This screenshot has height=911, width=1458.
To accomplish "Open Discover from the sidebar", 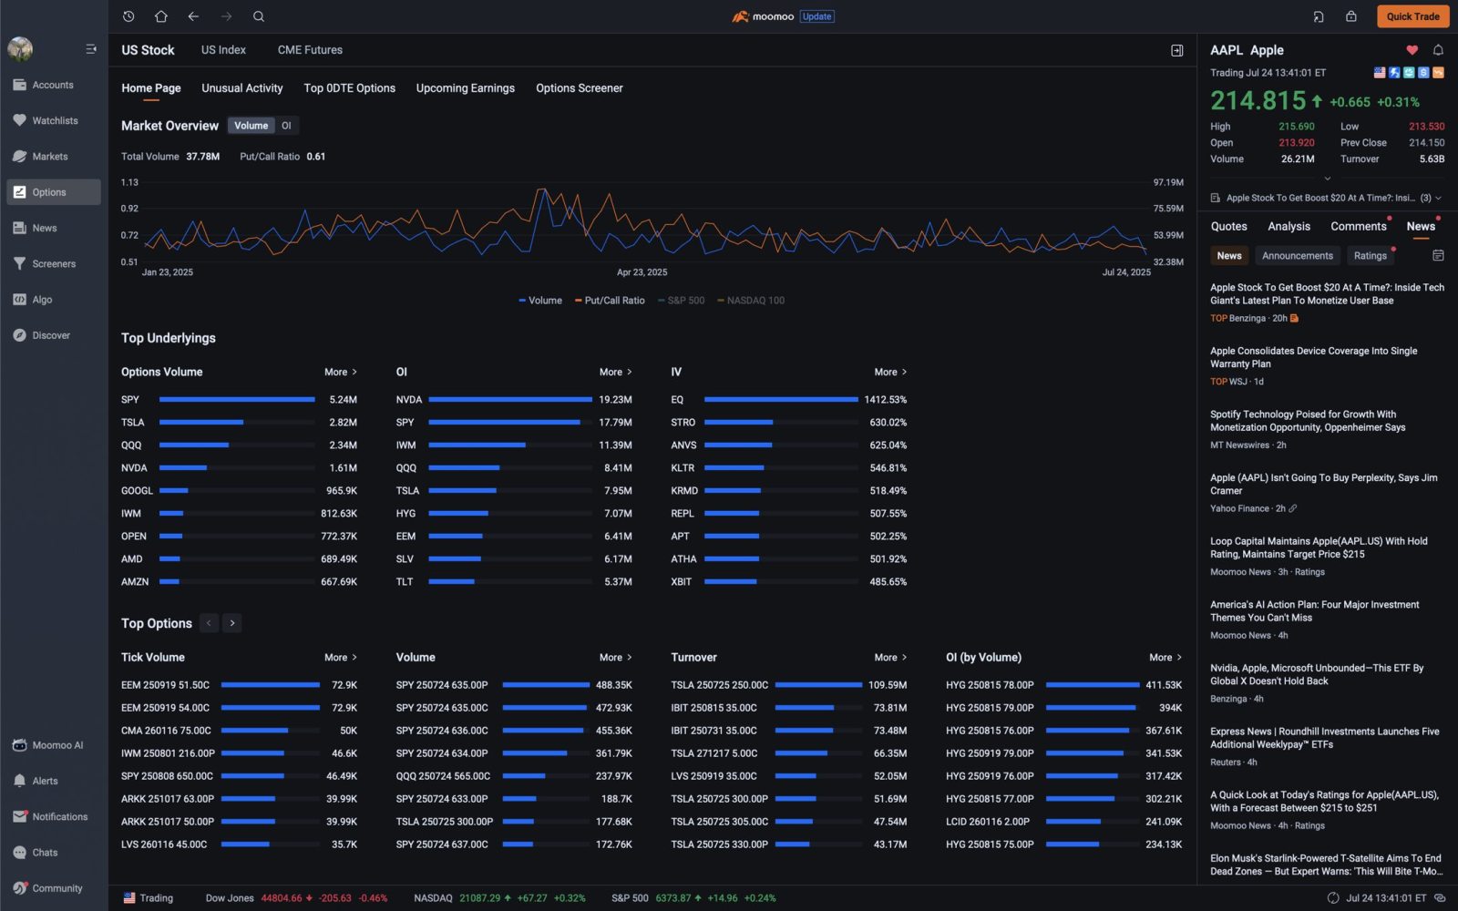I will click(x=54, y=335).
